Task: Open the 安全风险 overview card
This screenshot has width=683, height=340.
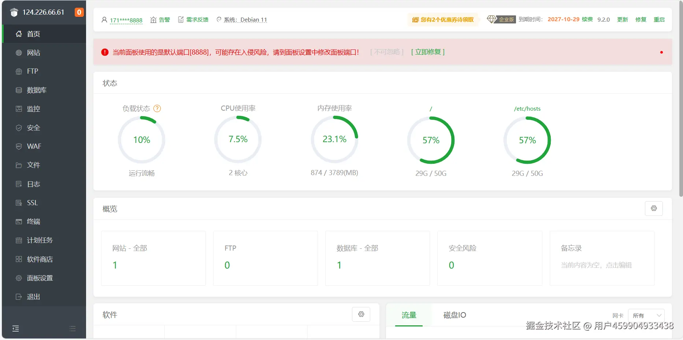Action: tap(490, 258)
